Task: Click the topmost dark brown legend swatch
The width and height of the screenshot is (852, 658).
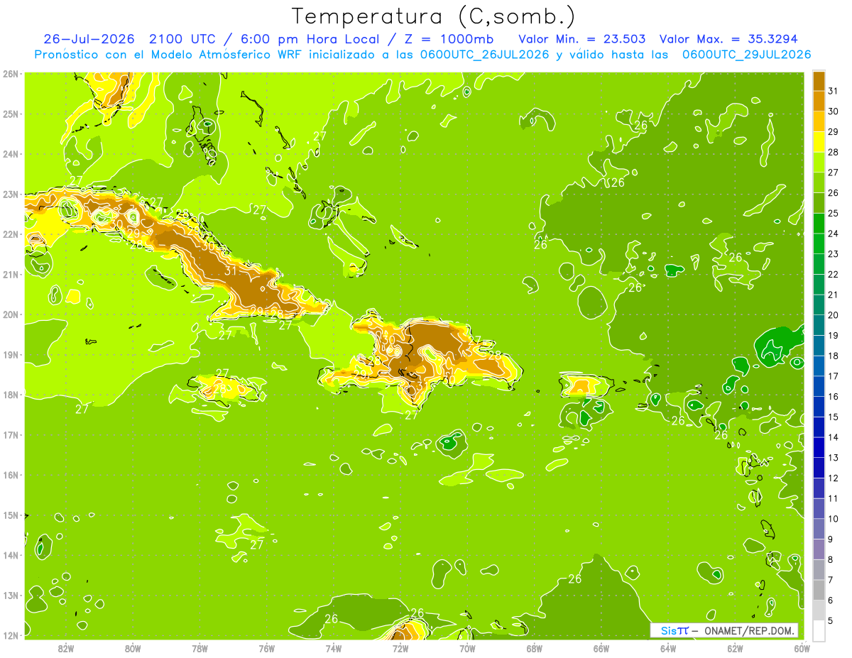Action: (x=819, y=81)
